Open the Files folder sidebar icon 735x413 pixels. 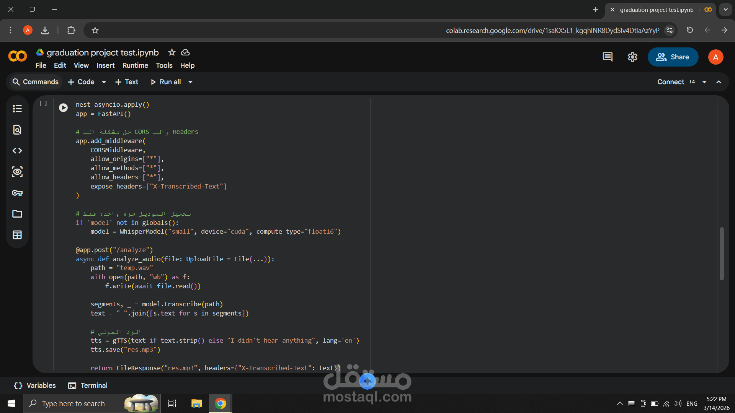[17, 214]
